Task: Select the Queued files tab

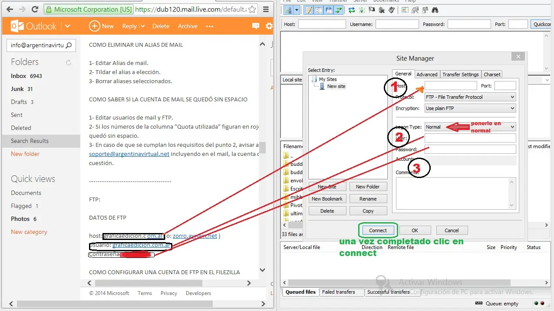Action: click(x=300, y=292)
